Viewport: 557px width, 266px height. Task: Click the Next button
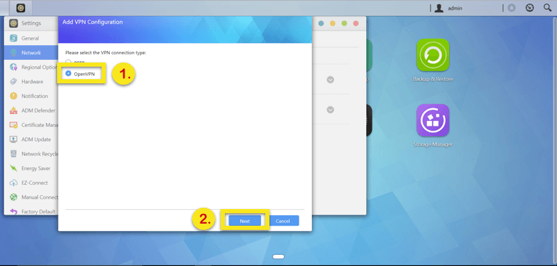(245, 221)
